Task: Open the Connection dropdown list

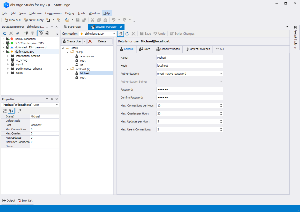Action: (114, 34)
